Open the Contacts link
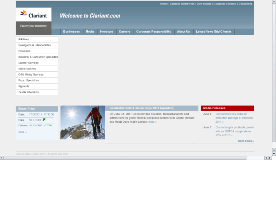 219,4
